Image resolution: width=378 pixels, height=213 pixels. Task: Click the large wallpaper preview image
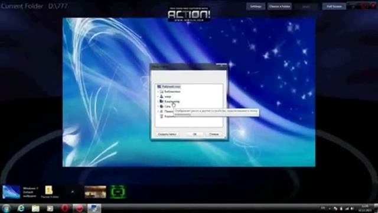(189, 92)
